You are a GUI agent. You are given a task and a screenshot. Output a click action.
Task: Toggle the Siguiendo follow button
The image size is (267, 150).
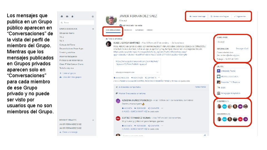(x=240, y=16)
